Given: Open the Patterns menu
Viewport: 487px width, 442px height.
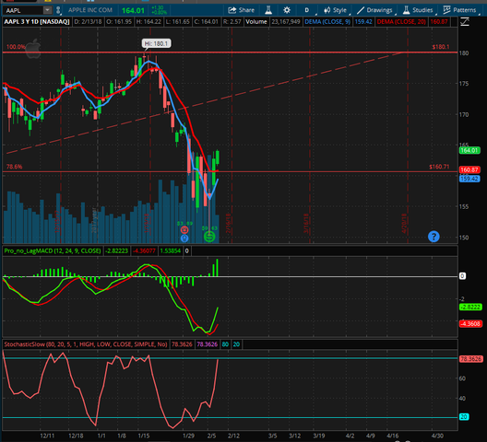Looking at the screenshot, I should coord(460,10).
